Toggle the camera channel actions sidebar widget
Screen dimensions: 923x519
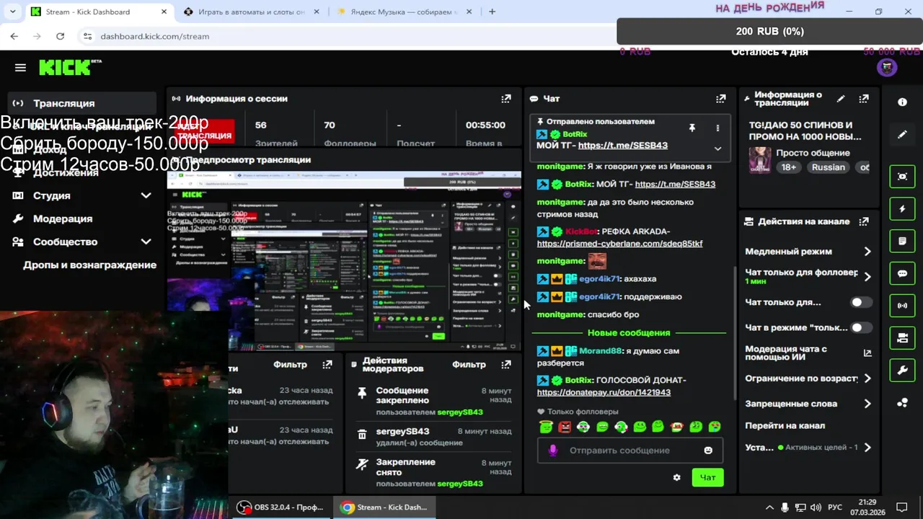(x=902, y=338)
